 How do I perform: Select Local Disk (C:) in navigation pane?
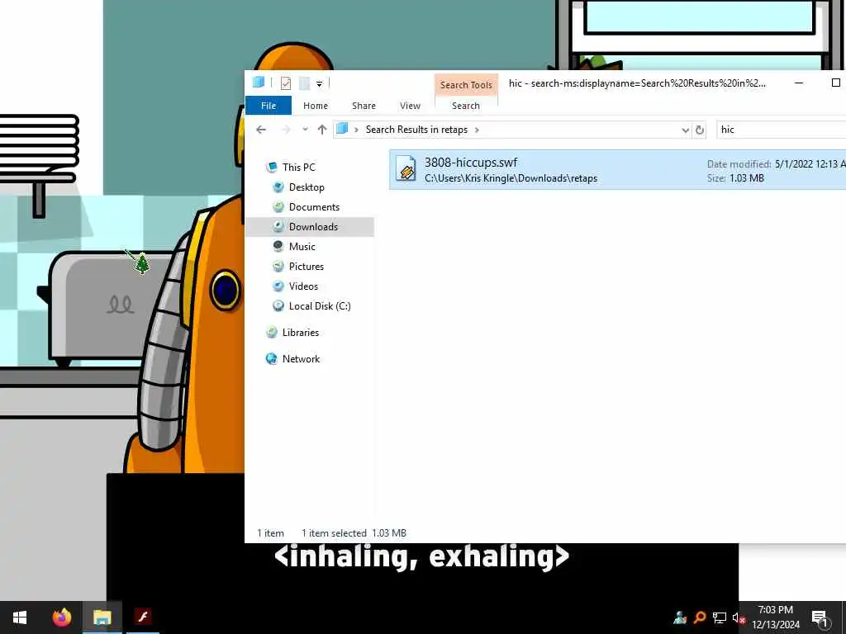coord(320,306)
